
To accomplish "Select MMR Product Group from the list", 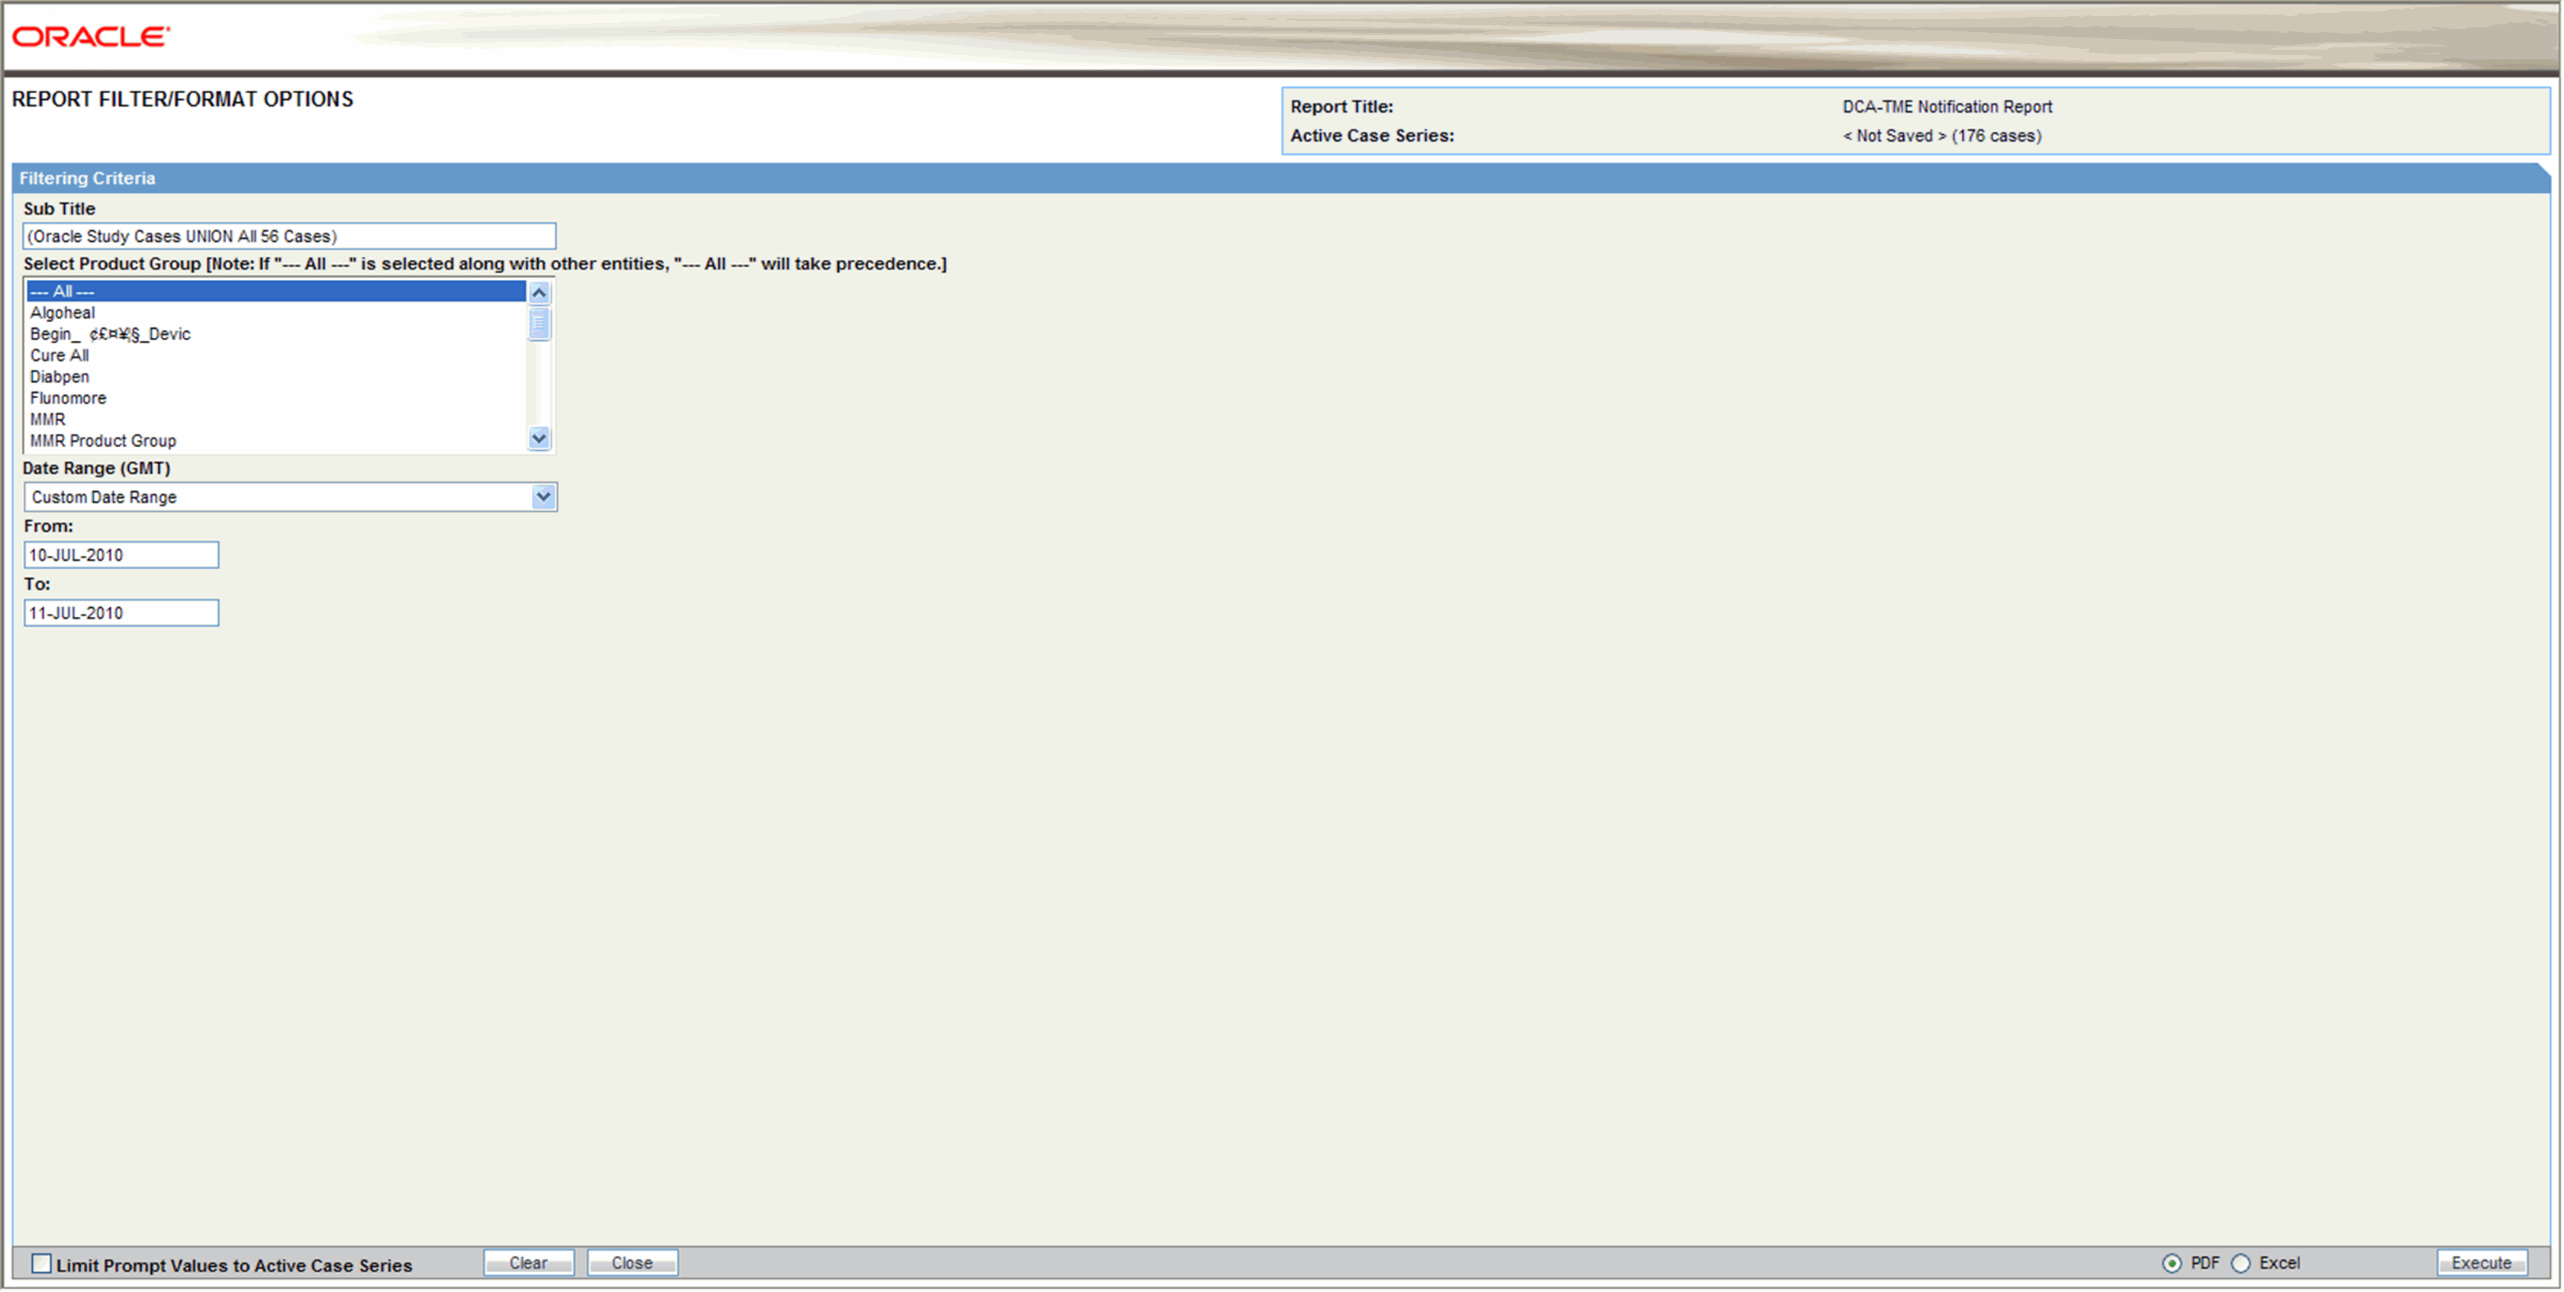I will pyautogui.click(x=105, y=439).
